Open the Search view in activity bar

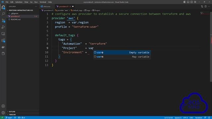3,14
